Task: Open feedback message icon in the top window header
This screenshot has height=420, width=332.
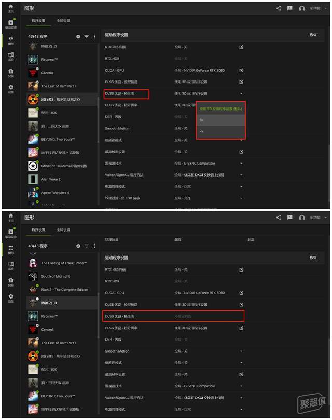Action: pos(289,8)
